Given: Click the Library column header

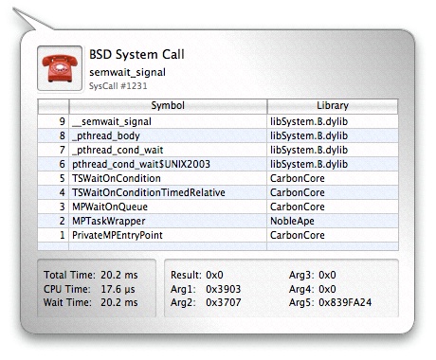Looking at the screenshot, I should (333, 106).
